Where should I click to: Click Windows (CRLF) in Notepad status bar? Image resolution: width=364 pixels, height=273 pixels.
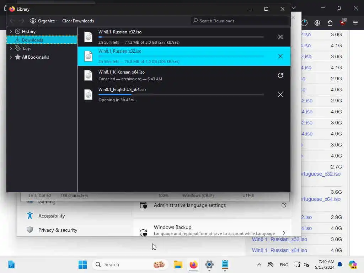(198, 196)
